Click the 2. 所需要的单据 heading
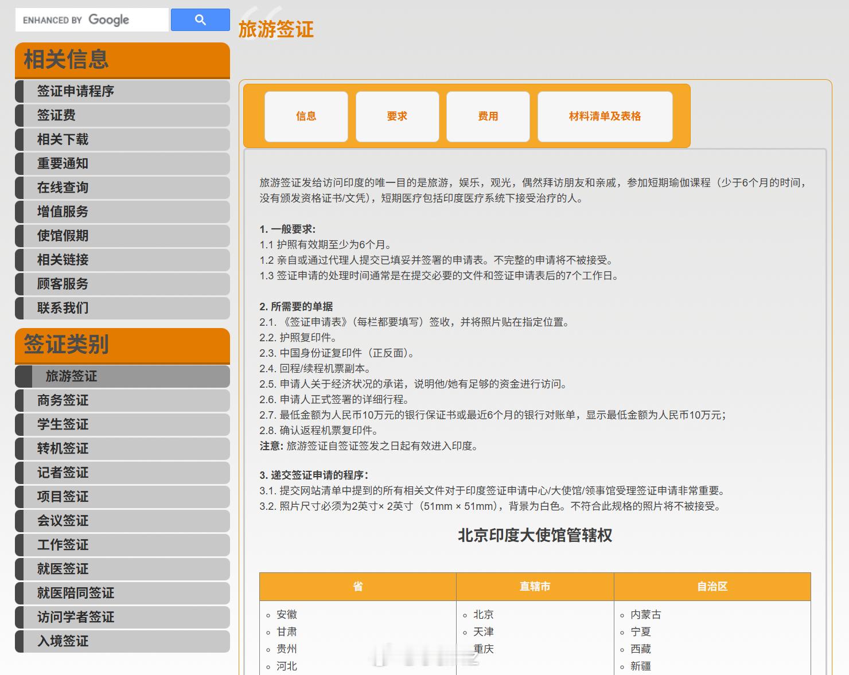Image resolution: width=849 pixels, height=675 pixels. 296,306
